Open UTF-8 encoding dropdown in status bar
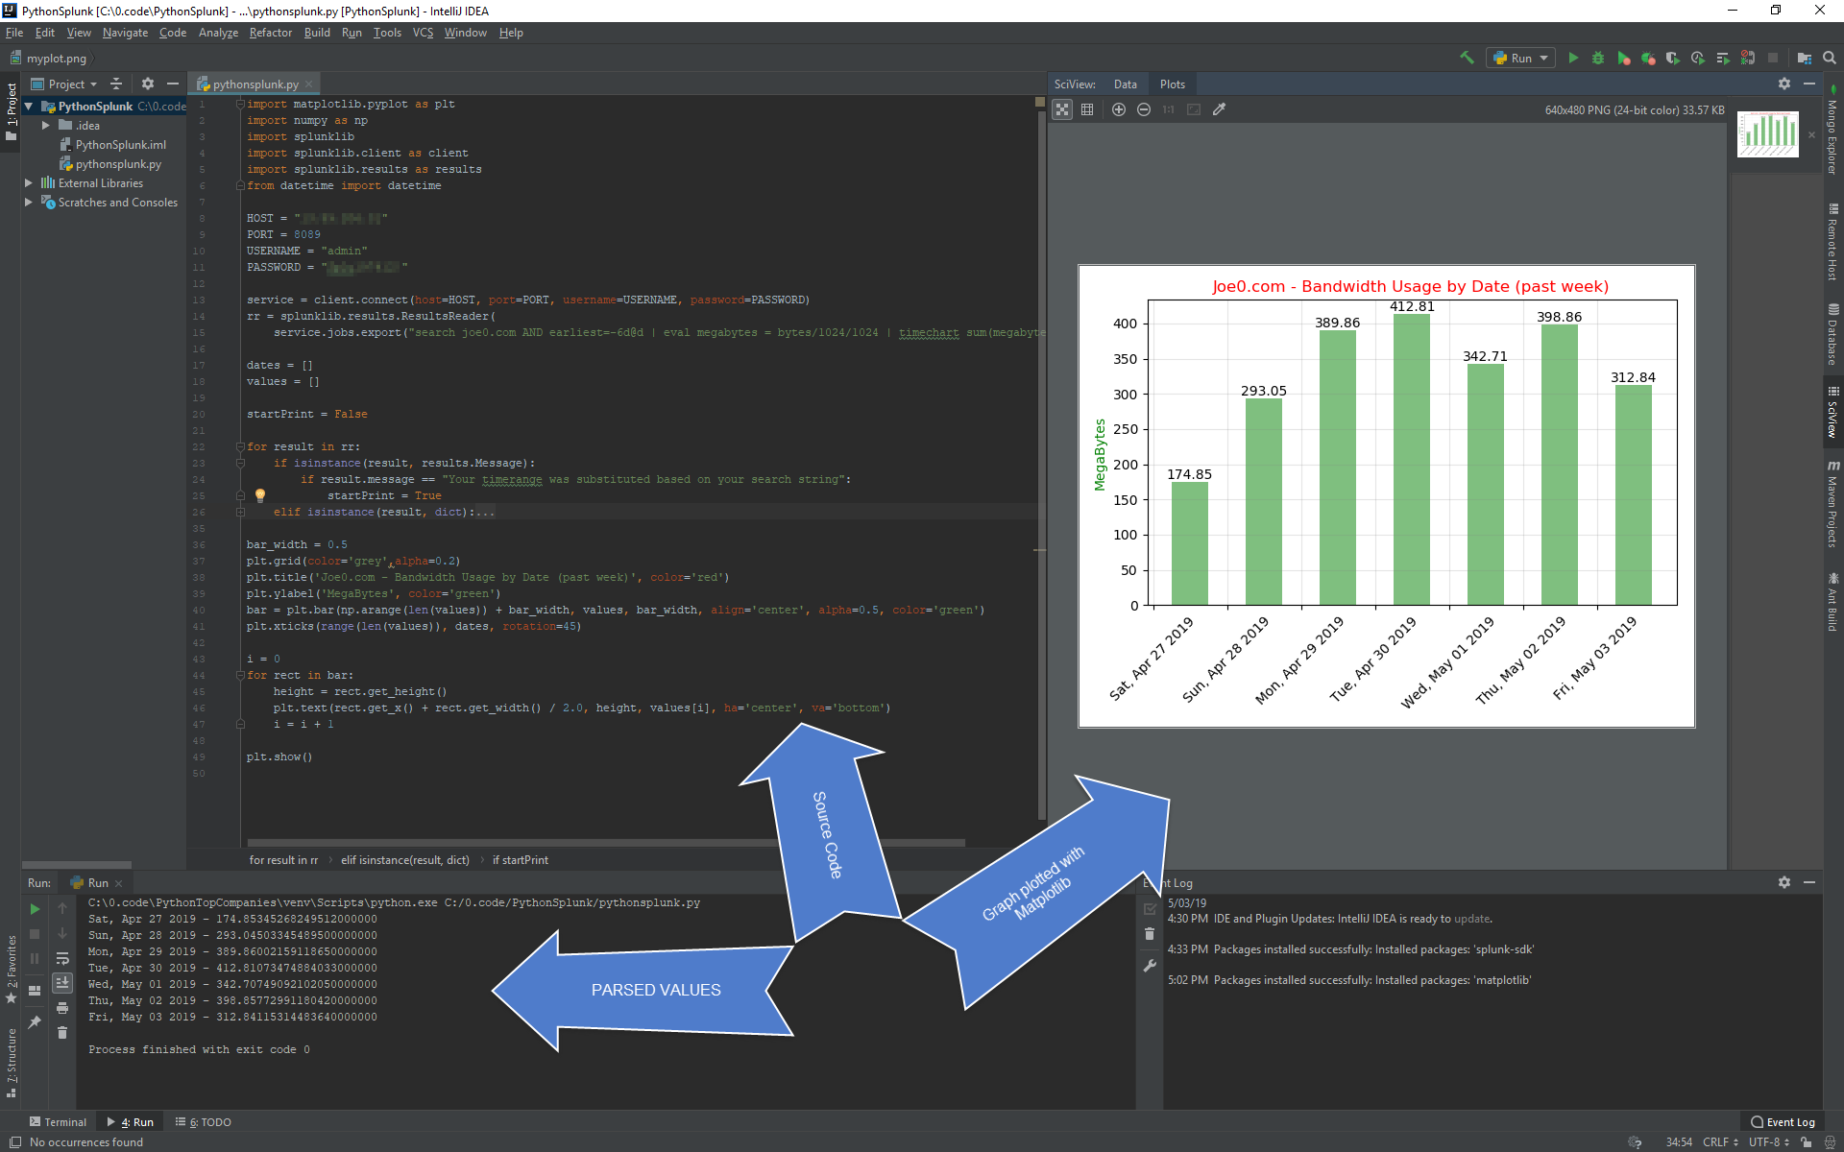This screenshot has height=1152, width=1844. pos(1769,1142)
